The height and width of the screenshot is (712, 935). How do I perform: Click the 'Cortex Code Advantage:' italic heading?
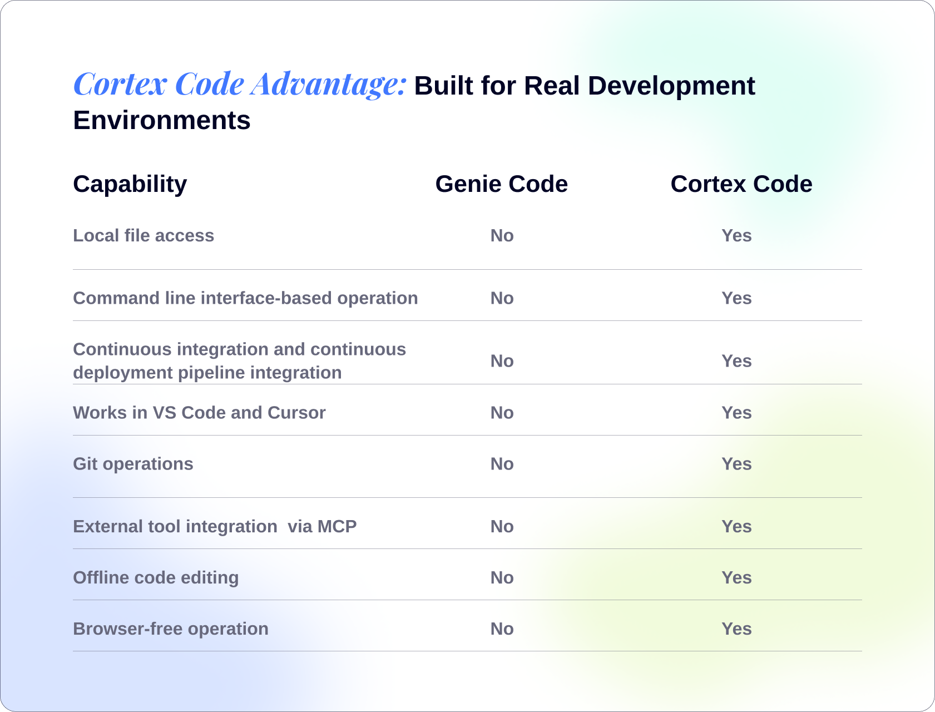point(240,84)
